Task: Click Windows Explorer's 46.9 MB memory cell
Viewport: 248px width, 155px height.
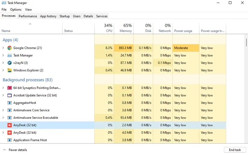Action: click(x=124, y=70)
